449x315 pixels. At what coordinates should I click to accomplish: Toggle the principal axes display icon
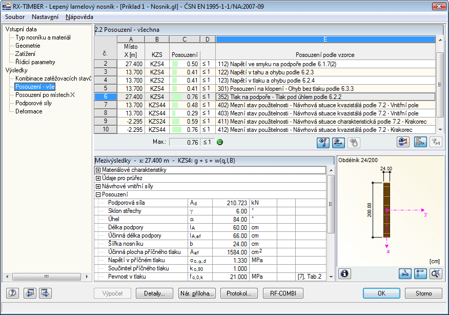[420, 273]
